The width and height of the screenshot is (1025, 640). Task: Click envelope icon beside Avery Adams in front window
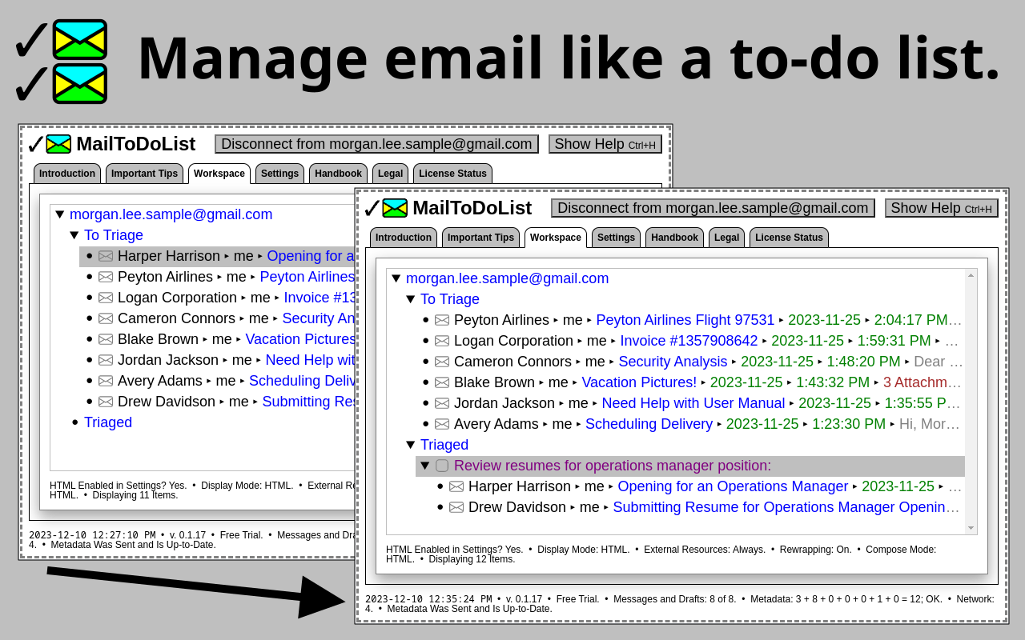442,424
